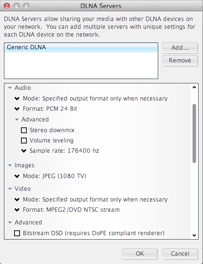
Task: Confirm with the OK button
Action: point(140,254)
